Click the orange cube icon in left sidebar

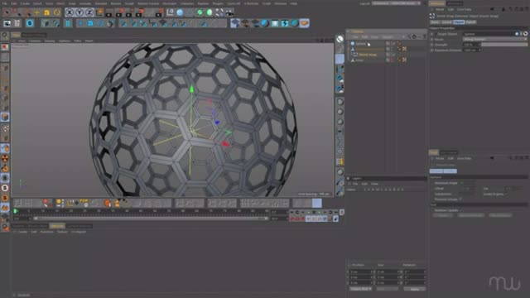click(5, 117)
